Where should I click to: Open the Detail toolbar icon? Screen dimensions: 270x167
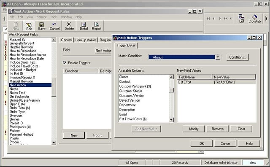(84, 26)
